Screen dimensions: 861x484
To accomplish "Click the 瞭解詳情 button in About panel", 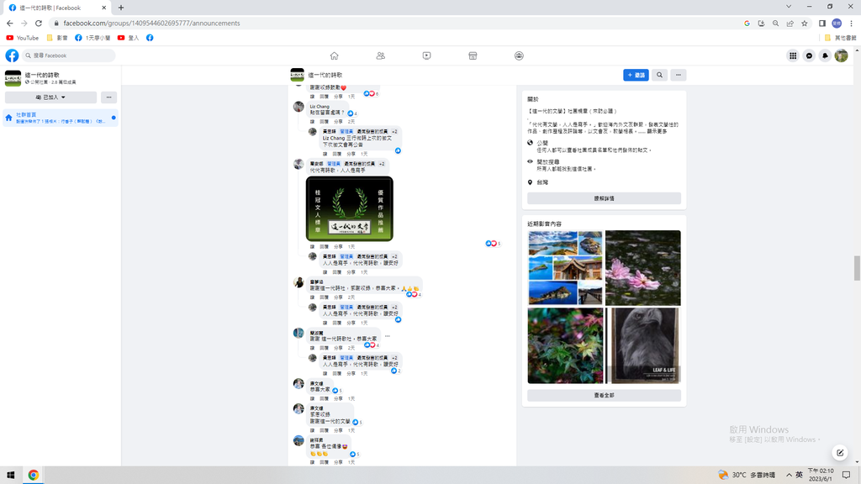I will (604, 198).
